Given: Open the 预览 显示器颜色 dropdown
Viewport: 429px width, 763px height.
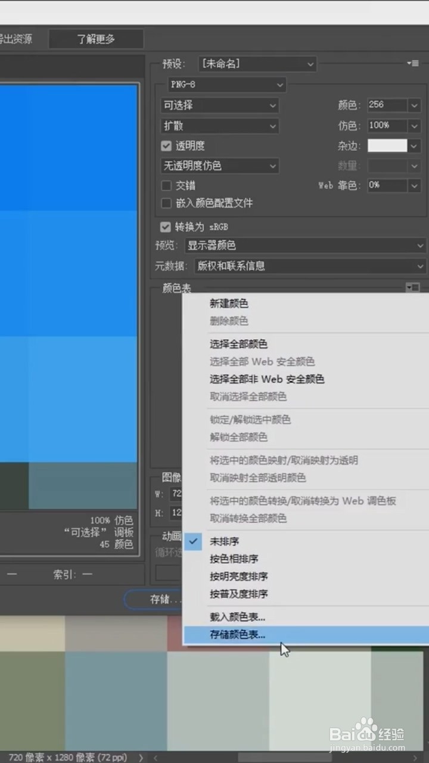Looking at the screenshot, I should pos(305,246).
